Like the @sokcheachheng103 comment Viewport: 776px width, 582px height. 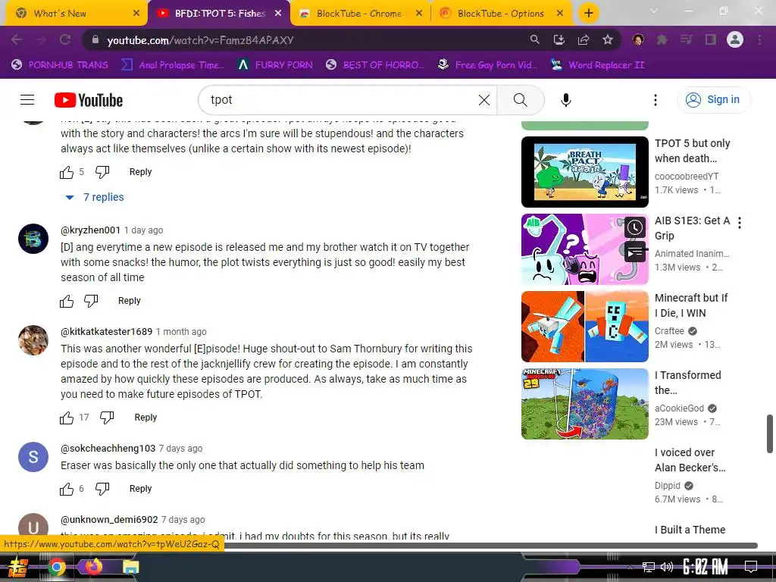point(67,489)
